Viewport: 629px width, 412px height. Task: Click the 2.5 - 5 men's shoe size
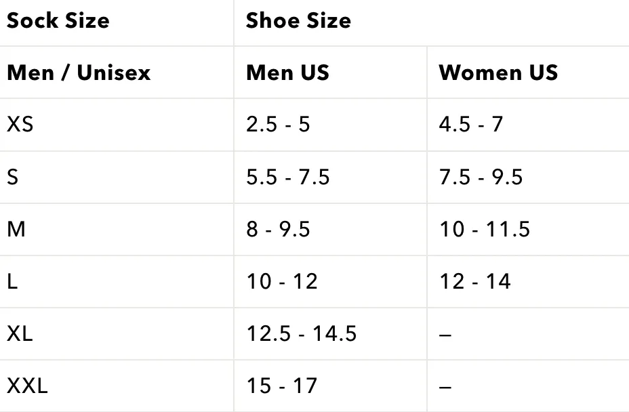coord(278,124)
